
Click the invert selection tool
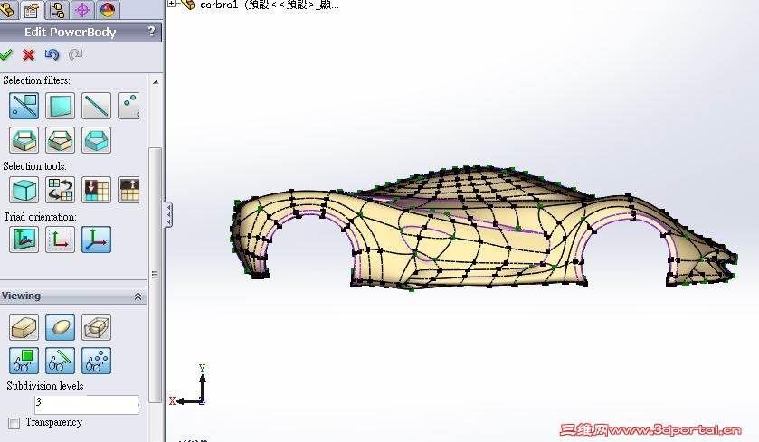(60, 190)
